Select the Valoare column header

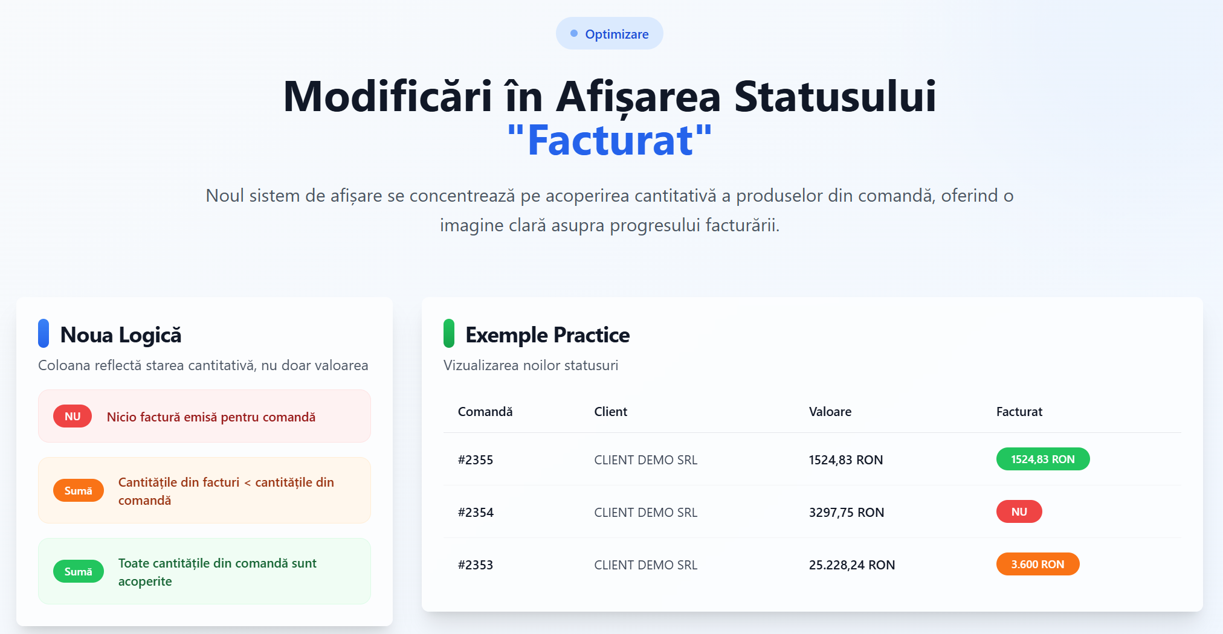(830, 412)
